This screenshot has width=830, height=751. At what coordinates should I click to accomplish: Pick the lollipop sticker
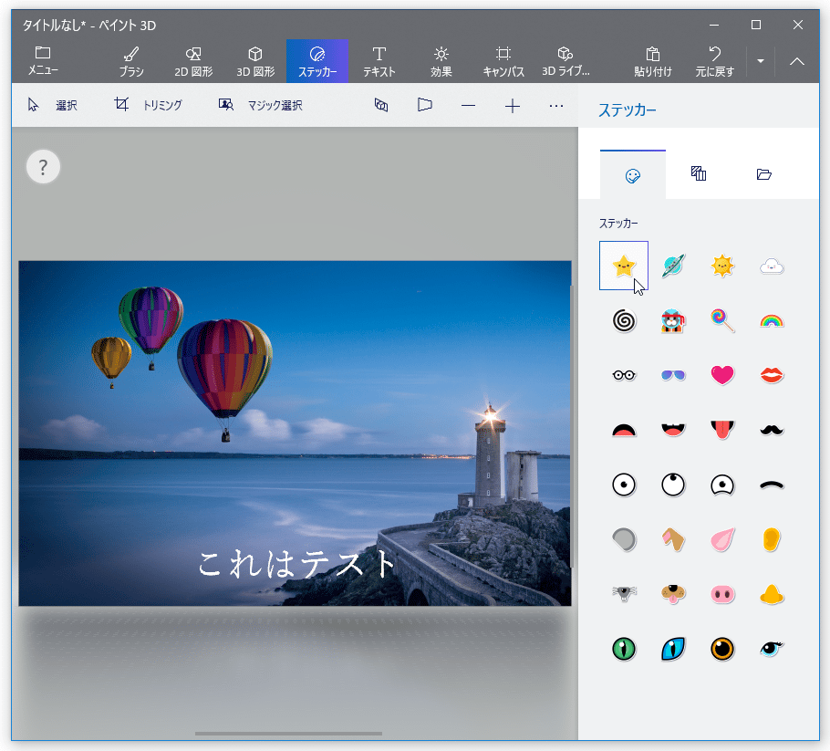722,320
